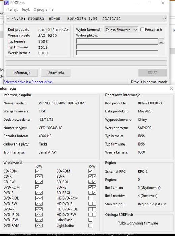175x236 pixels.
Task: Click firmware version value 1.04
Action: click(x=42, y=111)
